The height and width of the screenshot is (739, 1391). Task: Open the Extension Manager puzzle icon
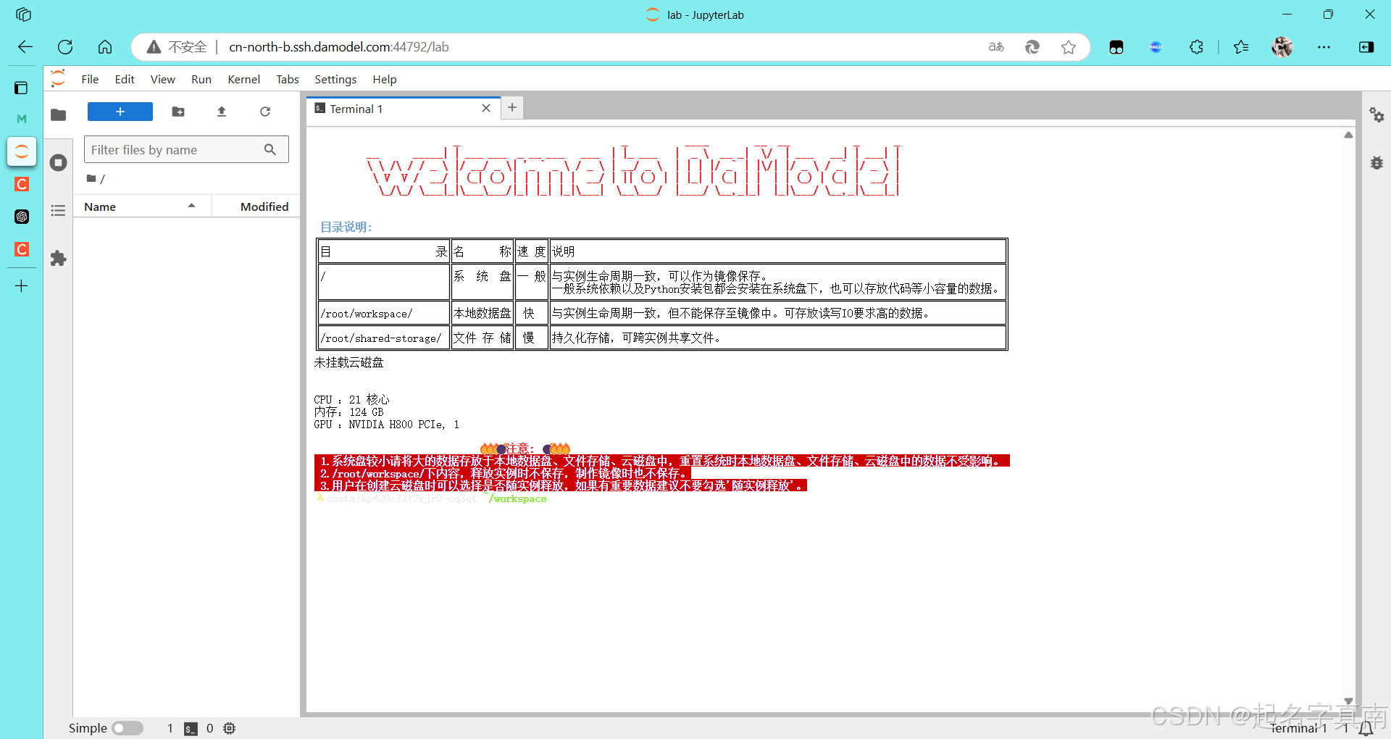tap(59, 259)
